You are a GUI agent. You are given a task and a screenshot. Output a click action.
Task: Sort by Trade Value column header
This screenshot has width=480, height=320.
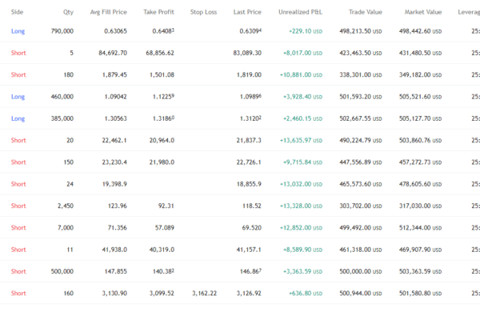[x=366, y=12]
